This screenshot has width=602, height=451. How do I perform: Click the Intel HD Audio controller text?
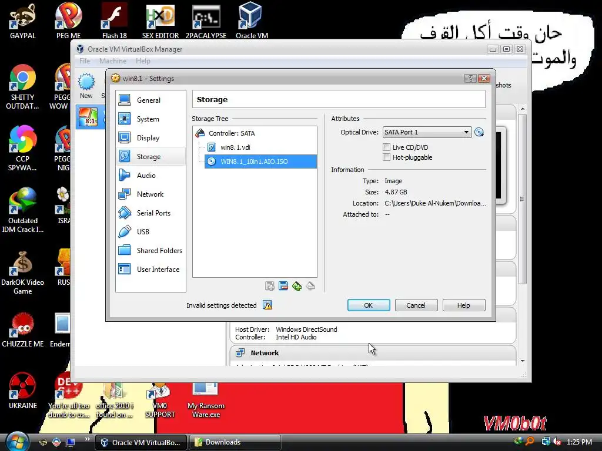[296, 337]
